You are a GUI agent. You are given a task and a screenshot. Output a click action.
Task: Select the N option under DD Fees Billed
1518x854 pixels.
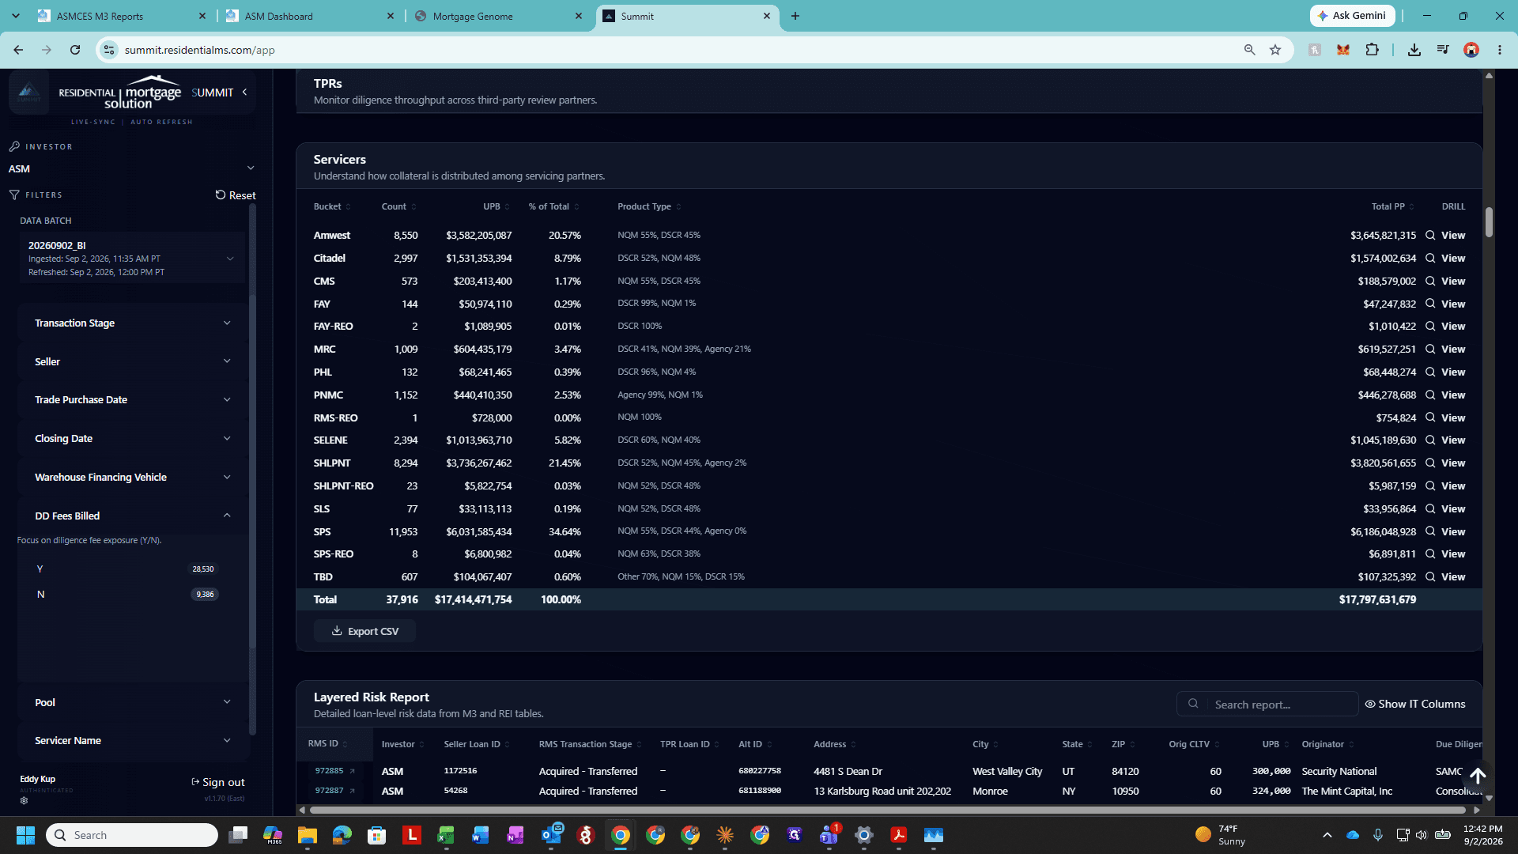pos(126,595)
